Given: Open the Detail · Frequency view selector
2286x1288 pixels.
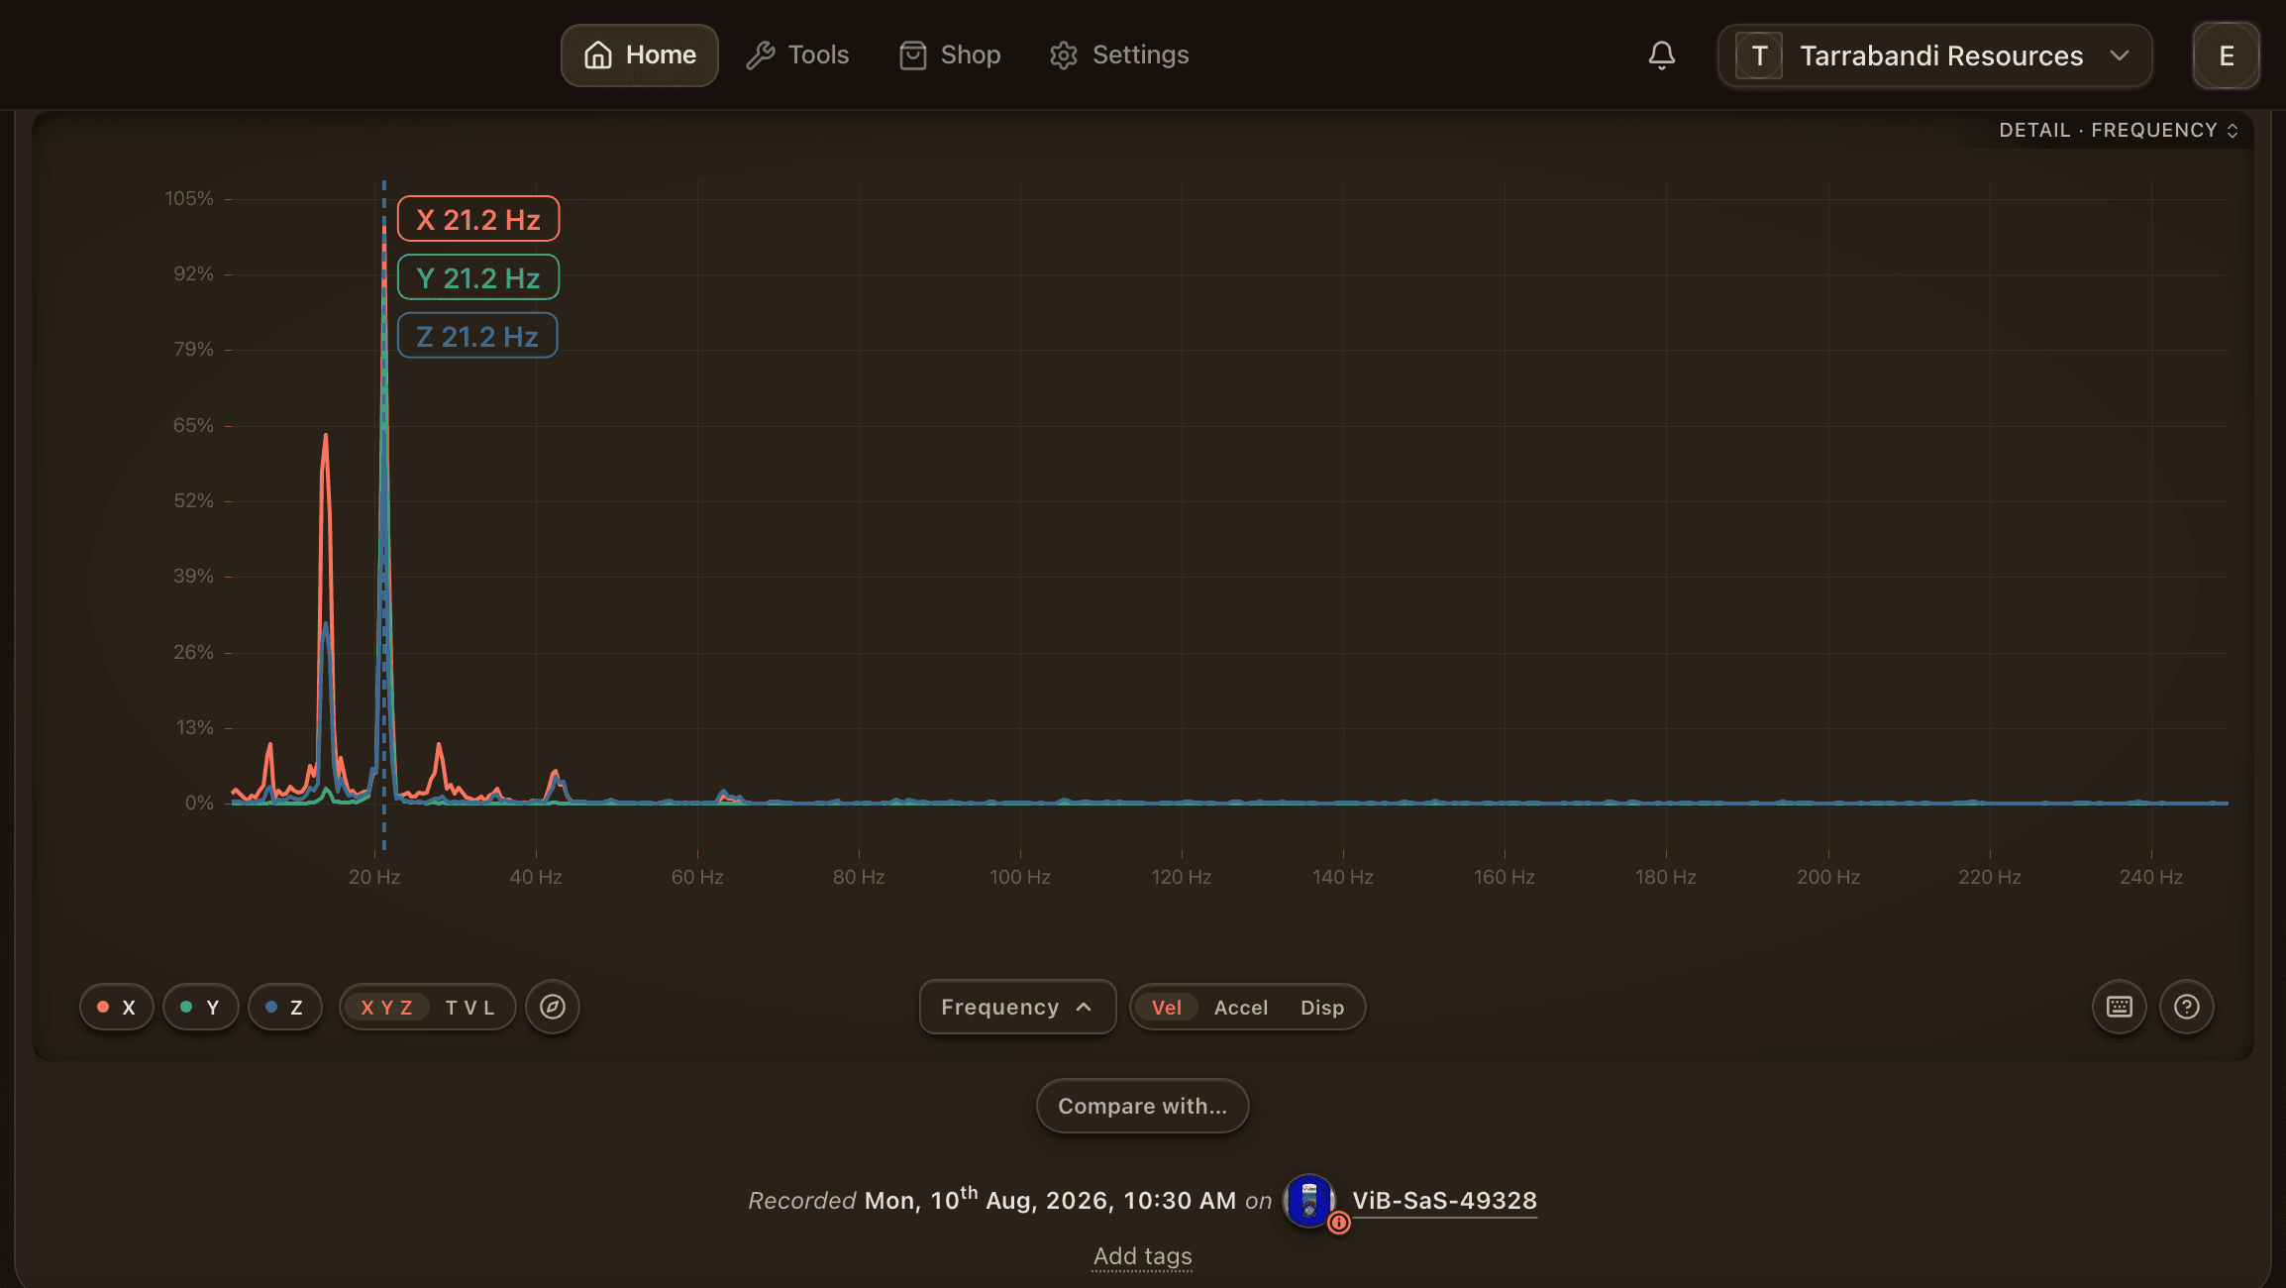Looking at the screenshot, I should click(2119, 130).
